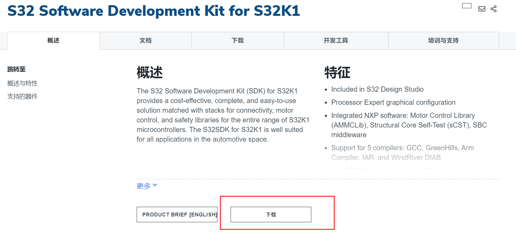This screenshot has width=516, height=234.
Task: Click the chevron next to 更多
Action: point(155,185)
